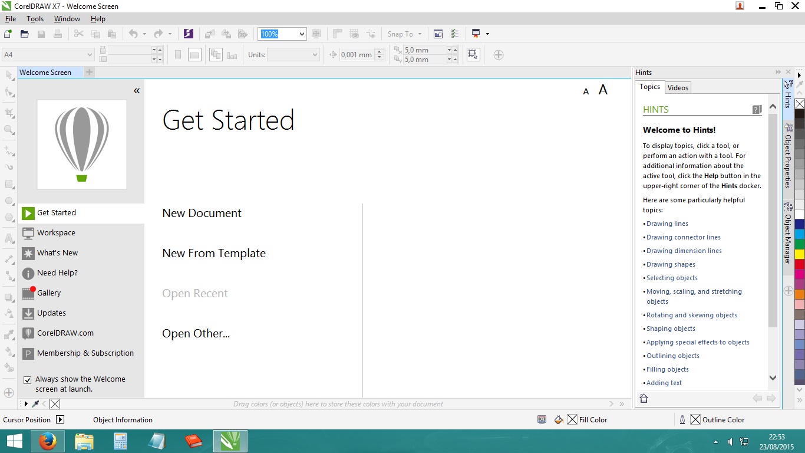Screen dimensions: 805x453
Task: Uncheck Always show the Welcome screen
Action: (27, 380)
